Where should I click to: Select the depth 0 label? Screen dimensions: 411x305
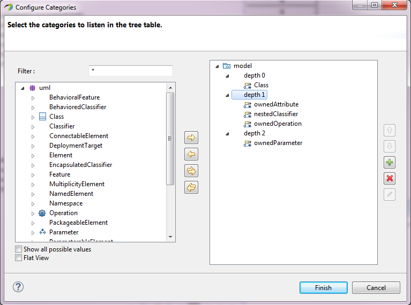254,75
